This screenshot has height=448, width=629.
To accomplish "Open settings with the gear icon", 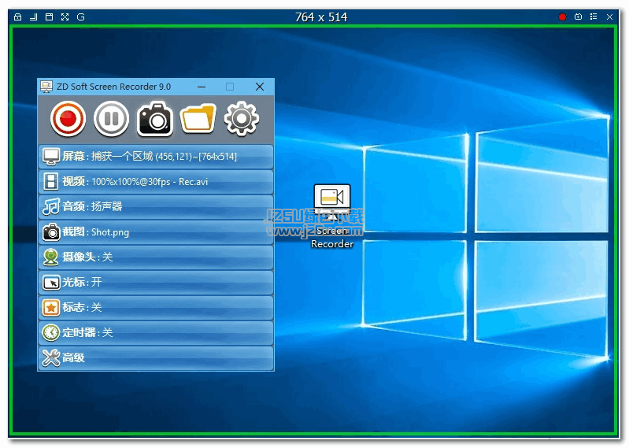I will (241, 119).
